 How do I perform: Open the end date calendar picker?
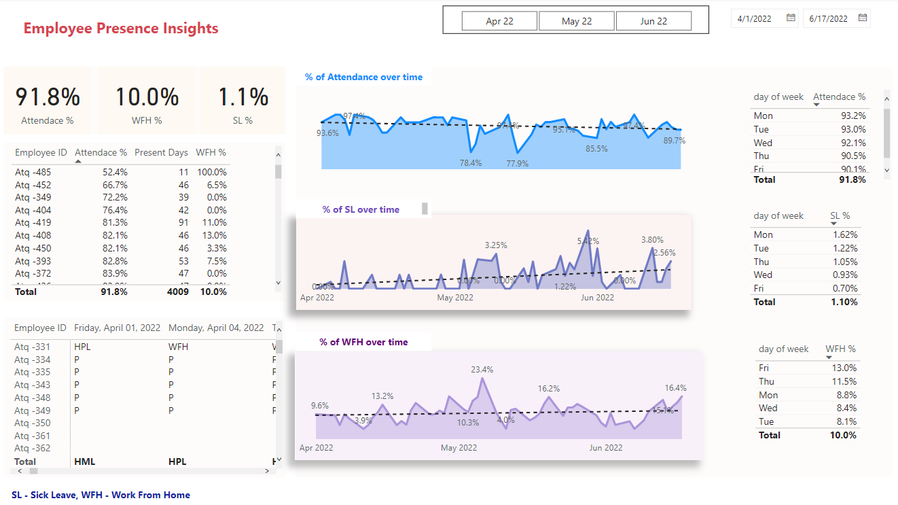(x=863, y=18)
